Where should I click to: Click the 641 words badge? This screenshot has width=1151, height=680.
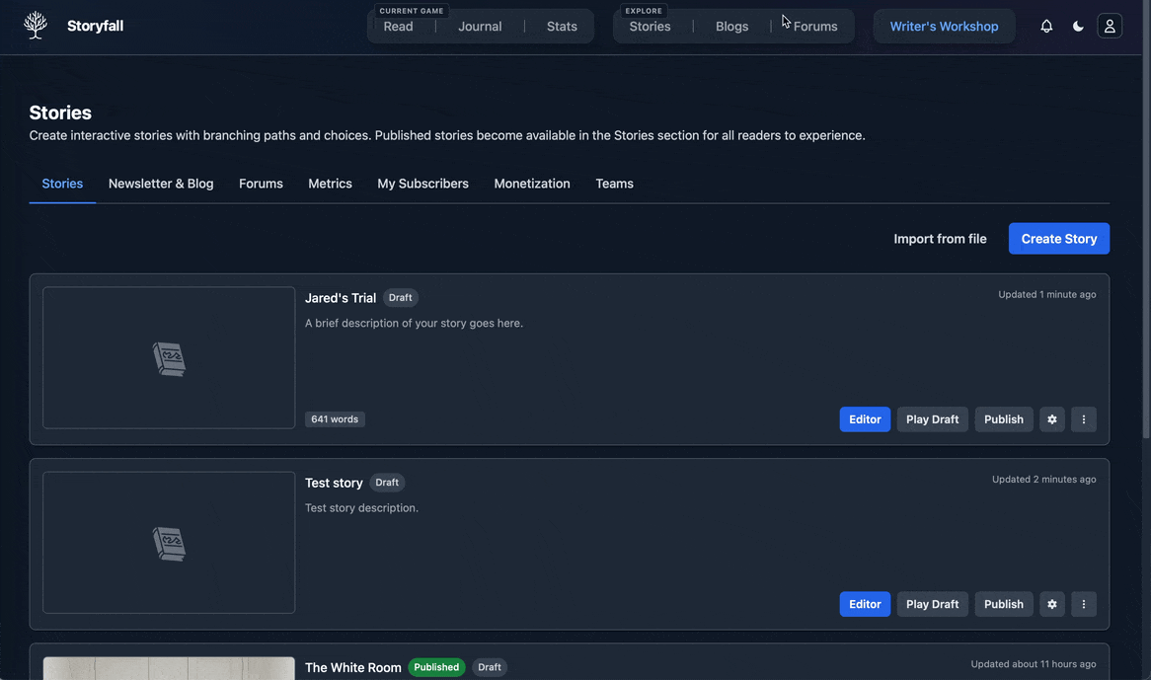335,419
